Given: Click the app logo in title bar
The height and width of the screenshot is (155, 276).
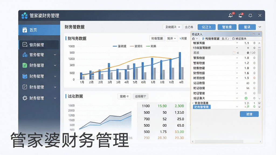Looking at the screenshot, I should pos(25,16).
